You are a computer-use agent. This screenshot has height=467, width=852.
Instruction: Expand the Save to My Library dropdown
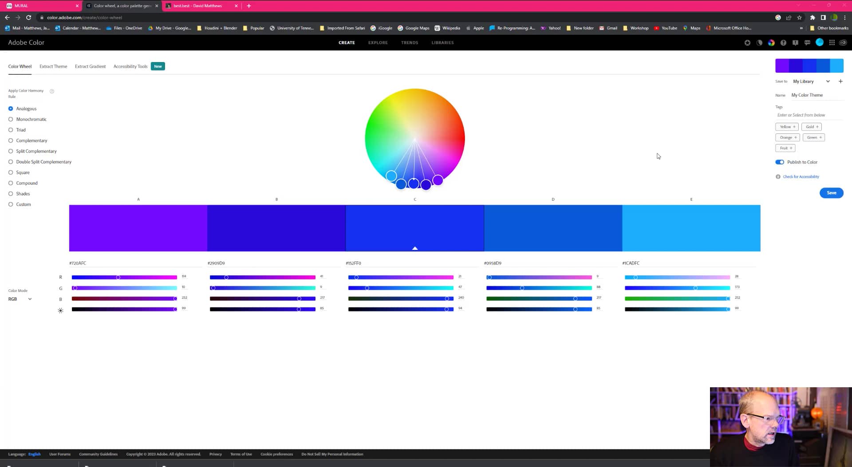click(x=828, y=81)
